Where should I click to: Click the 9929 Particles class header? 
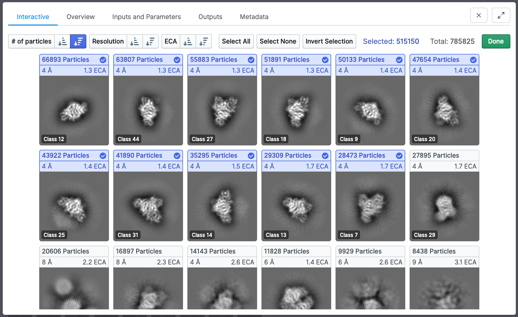(x=370, y=251)
